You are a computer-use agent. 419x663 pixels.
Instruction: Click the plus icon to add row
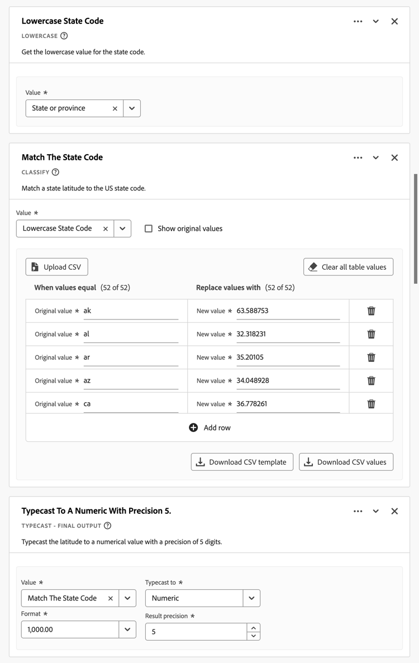pos(193,427)
